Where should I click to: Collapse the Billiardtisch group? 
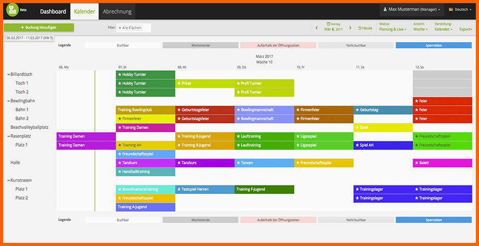coord(8,75)
